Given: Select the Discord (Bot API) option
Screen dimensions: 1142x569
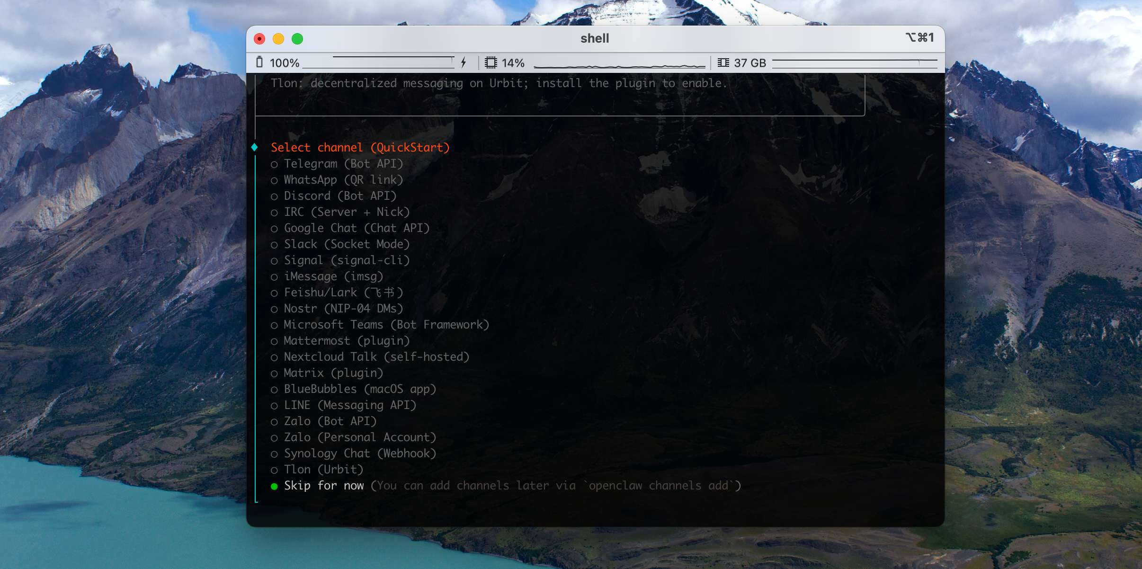Looking at the screenshot, I should point(339,196).
